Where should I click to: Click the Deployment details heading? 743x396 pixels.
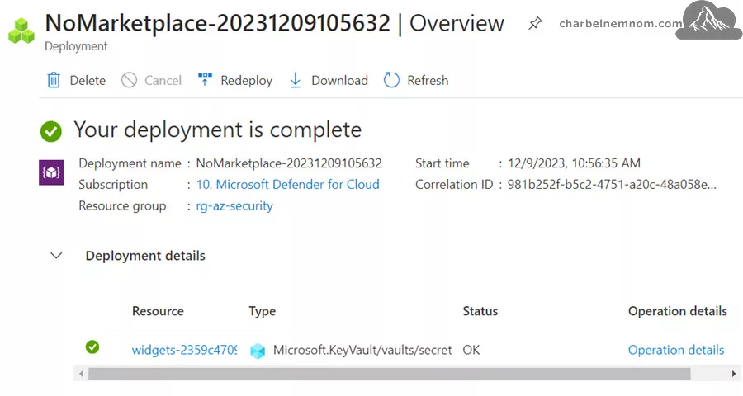coord(145,256)
